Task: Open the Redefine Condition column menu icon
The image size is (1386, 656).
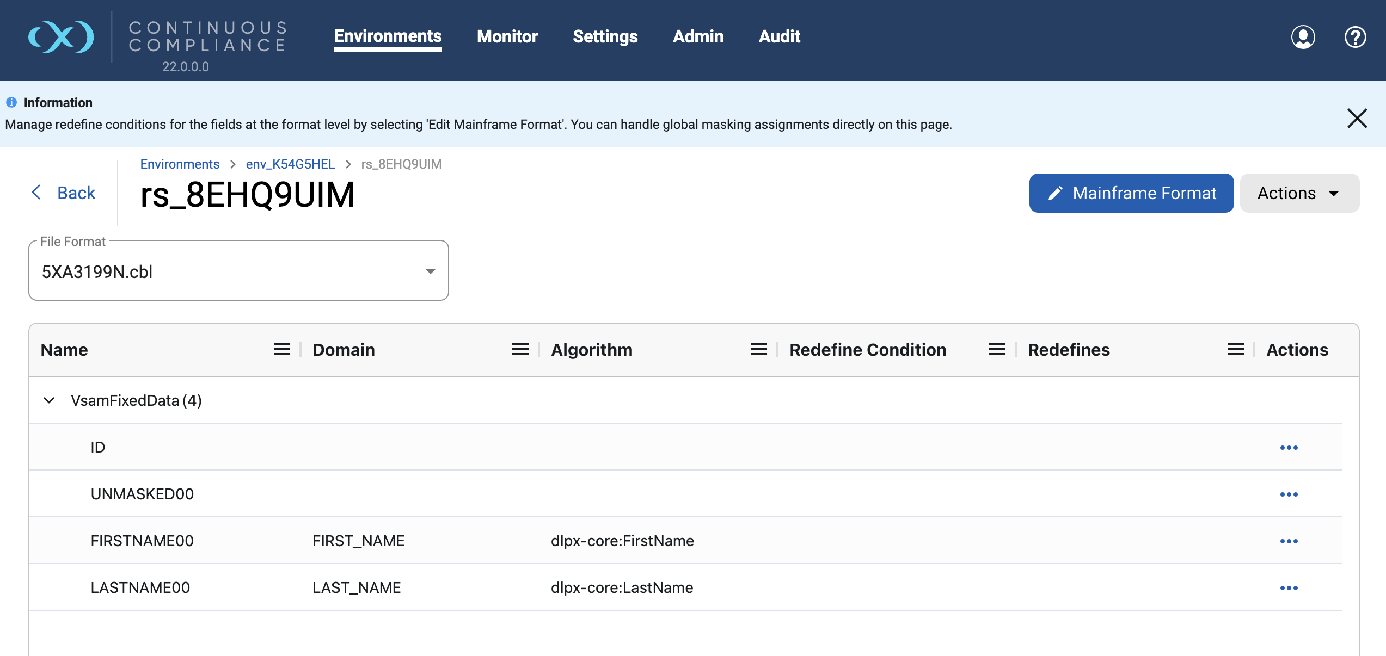Action: coord(997,349)
